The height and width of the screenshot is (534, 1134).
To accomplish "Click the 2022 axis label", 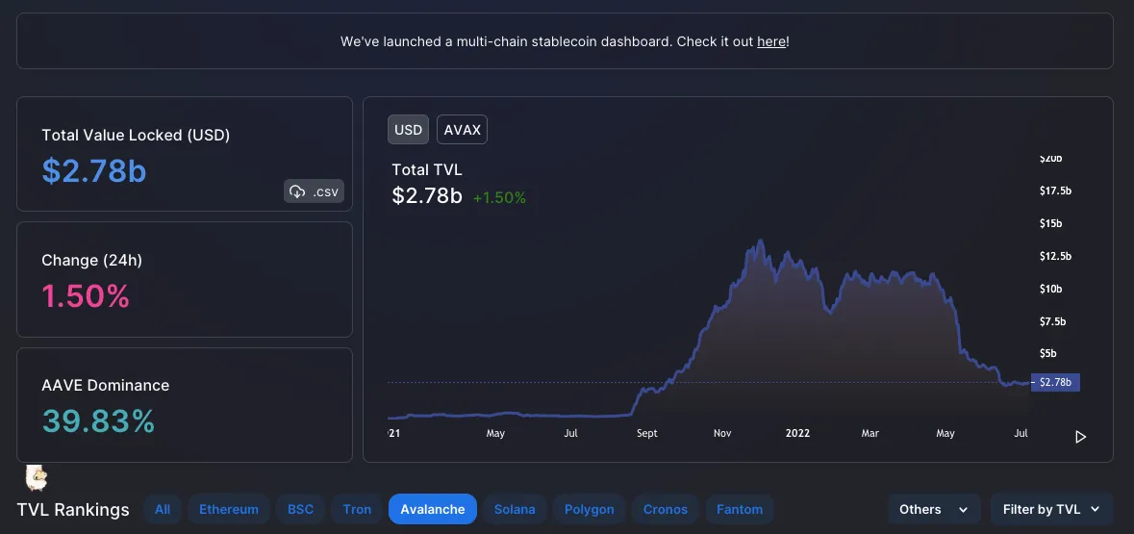I will (797, 433).
